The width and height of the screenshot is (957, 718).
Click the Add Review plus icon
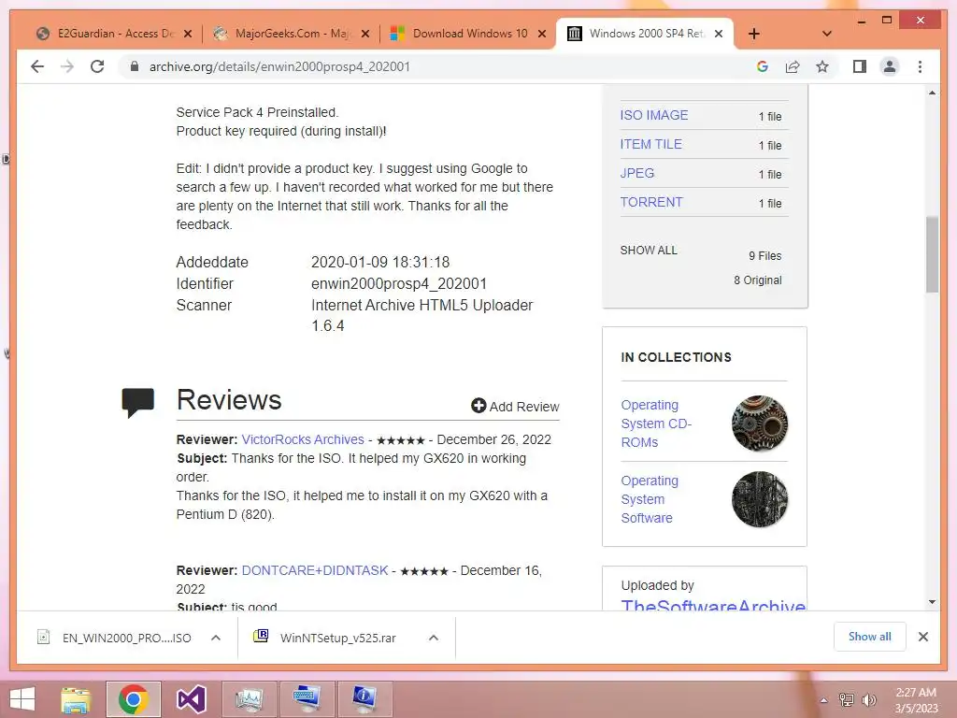(478, 406)
